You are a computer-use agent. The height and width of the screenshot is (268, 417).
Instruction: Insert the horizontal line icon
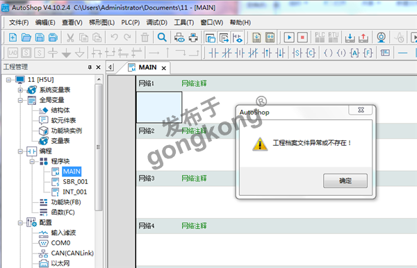coord(402,53)
